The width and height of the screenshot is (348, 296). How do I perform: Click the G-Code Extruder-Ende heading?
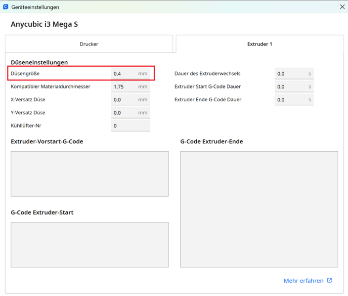[x=212, y=141]
